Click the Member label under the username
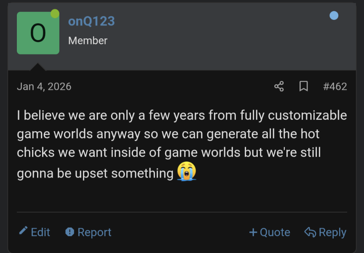The image size is (364, 253). [88, 41]
